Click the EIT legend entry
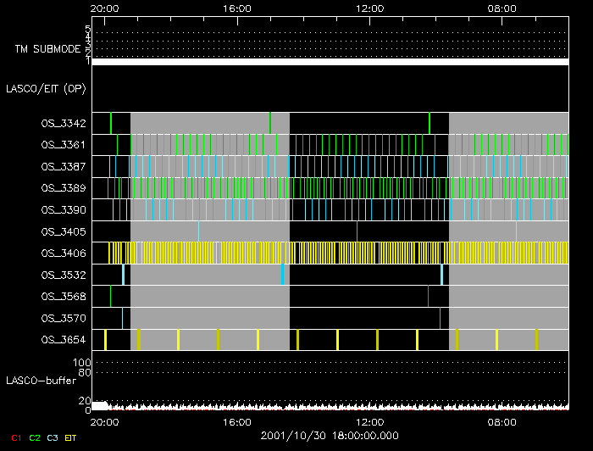The image size is (593, 451). click(70, 438)
